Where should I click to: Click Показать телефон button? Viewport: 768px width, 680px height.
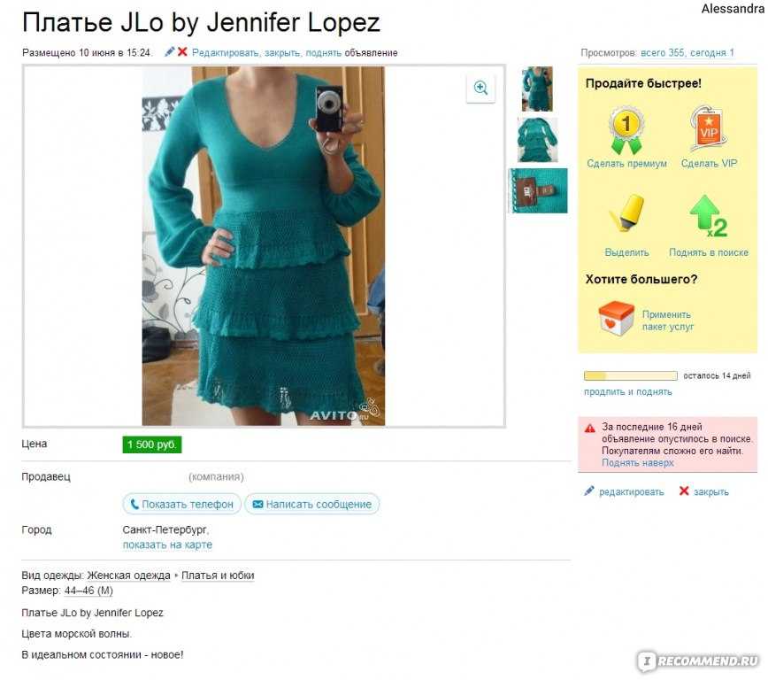coord(181,504)
